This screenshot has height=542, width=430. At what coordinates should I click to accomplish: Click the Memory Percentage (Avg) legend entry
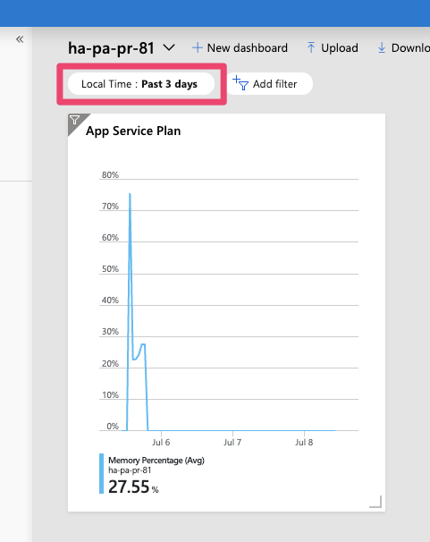click(x=156, y=460)
